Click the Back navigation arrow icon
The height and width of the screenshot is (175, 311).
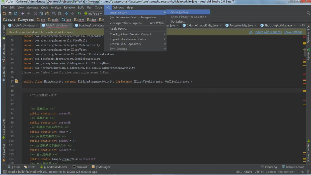(x=67, y=14)
